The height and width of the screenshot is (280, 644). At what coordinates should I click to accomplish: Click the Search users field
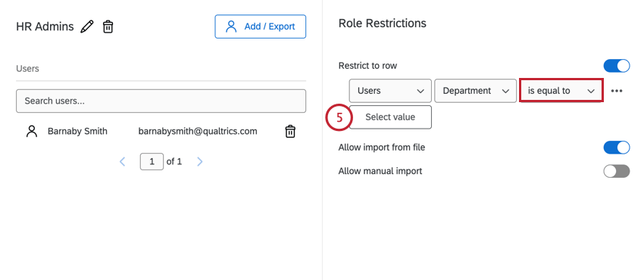click(x=161, y=101)
